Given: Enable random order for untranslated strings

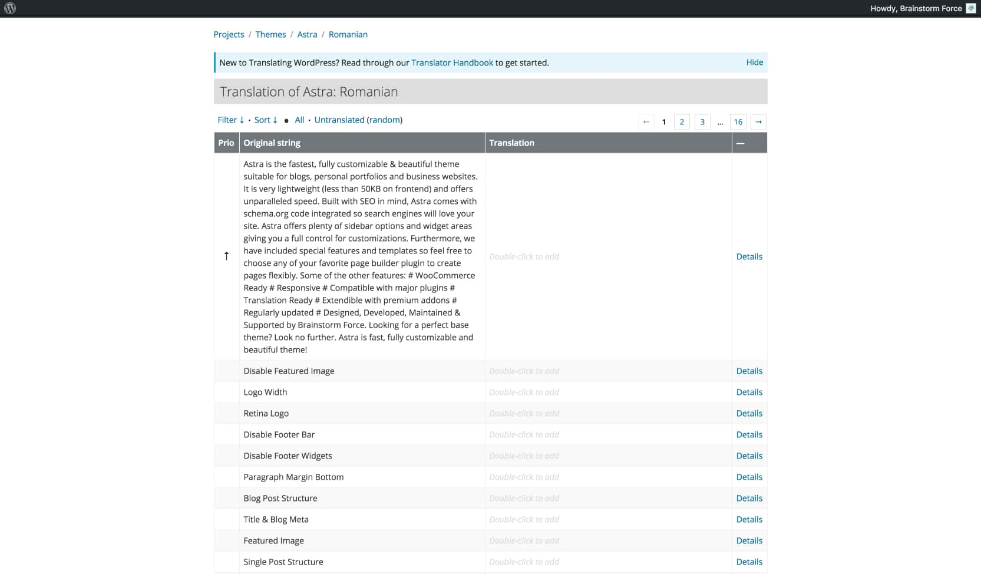Looking at the screenshot, I should click(385, 120).
